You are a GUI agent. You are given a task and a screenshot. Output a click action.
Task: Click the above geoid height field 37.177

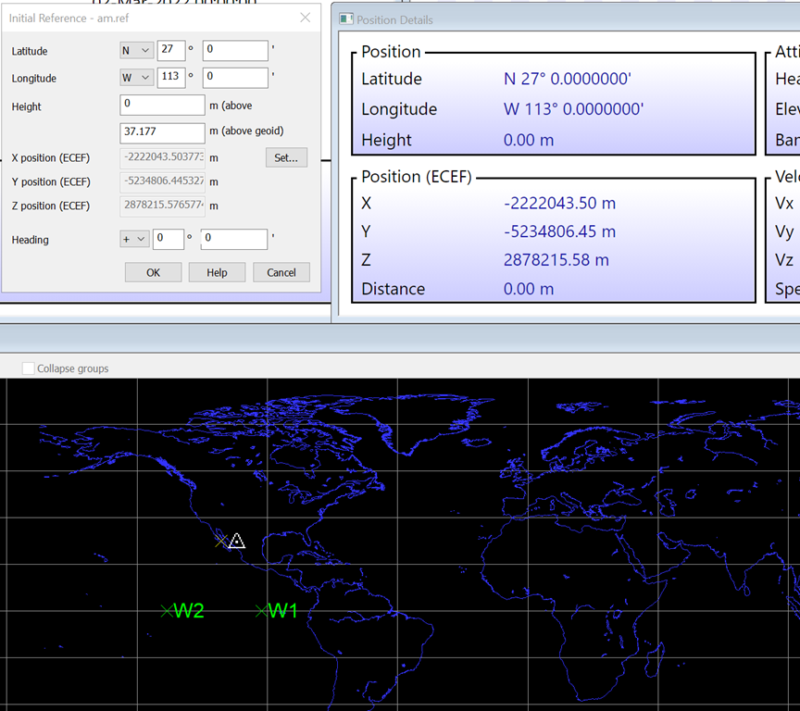(162, 133)
